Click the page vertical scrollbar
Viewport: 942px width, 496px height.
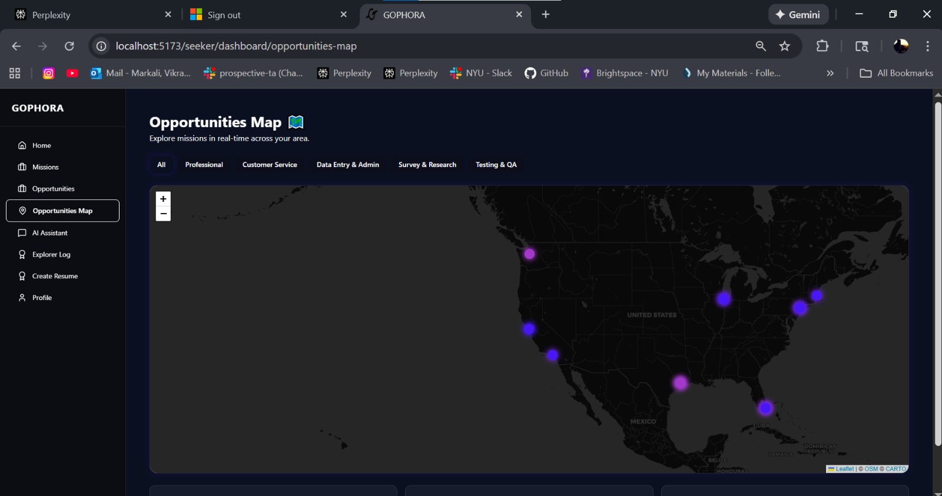click(x=938, y=274)
